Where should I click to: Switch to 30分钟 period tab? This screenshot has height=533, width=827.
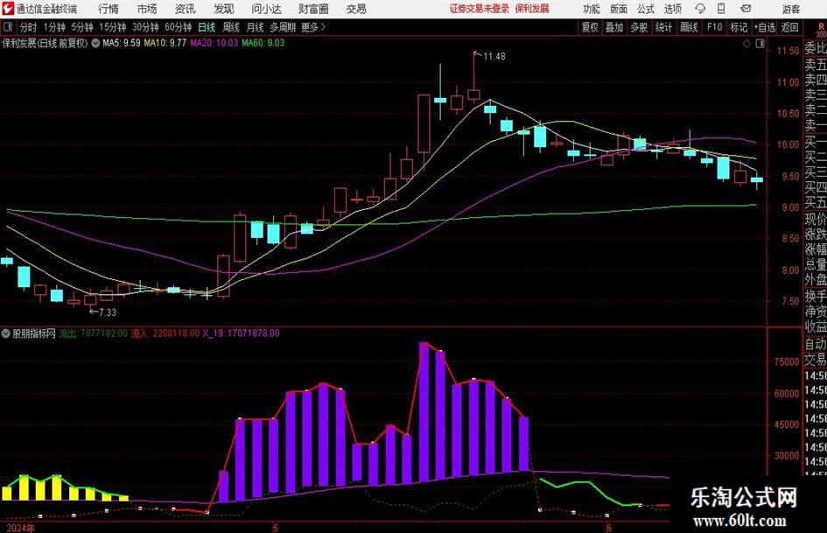[x=145, y=27]
